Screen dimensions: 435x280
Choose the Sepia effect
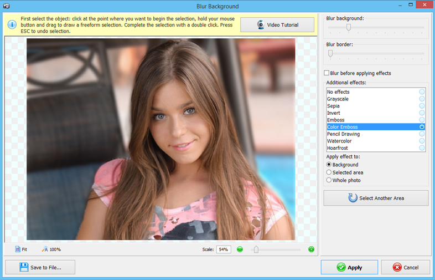coord(376,106)
